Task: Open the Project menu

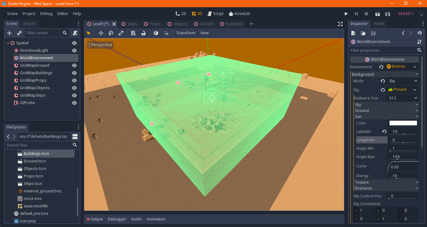Action: tap(29, 13)
